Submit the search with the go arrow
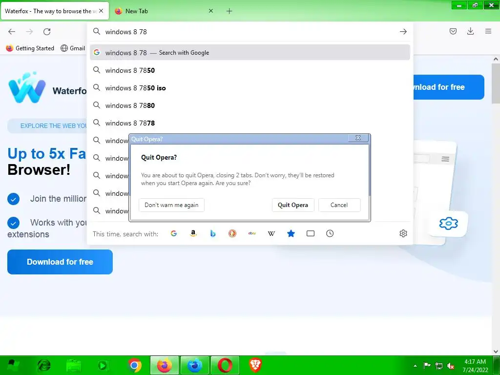This screenshot has height=375, width=500. pyautogui.click(x=403, y=32)
